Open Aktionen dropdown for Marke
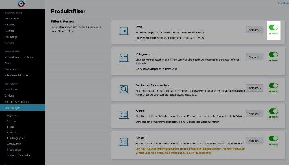The width and height of the screenshot is (289, 165). 255,114
